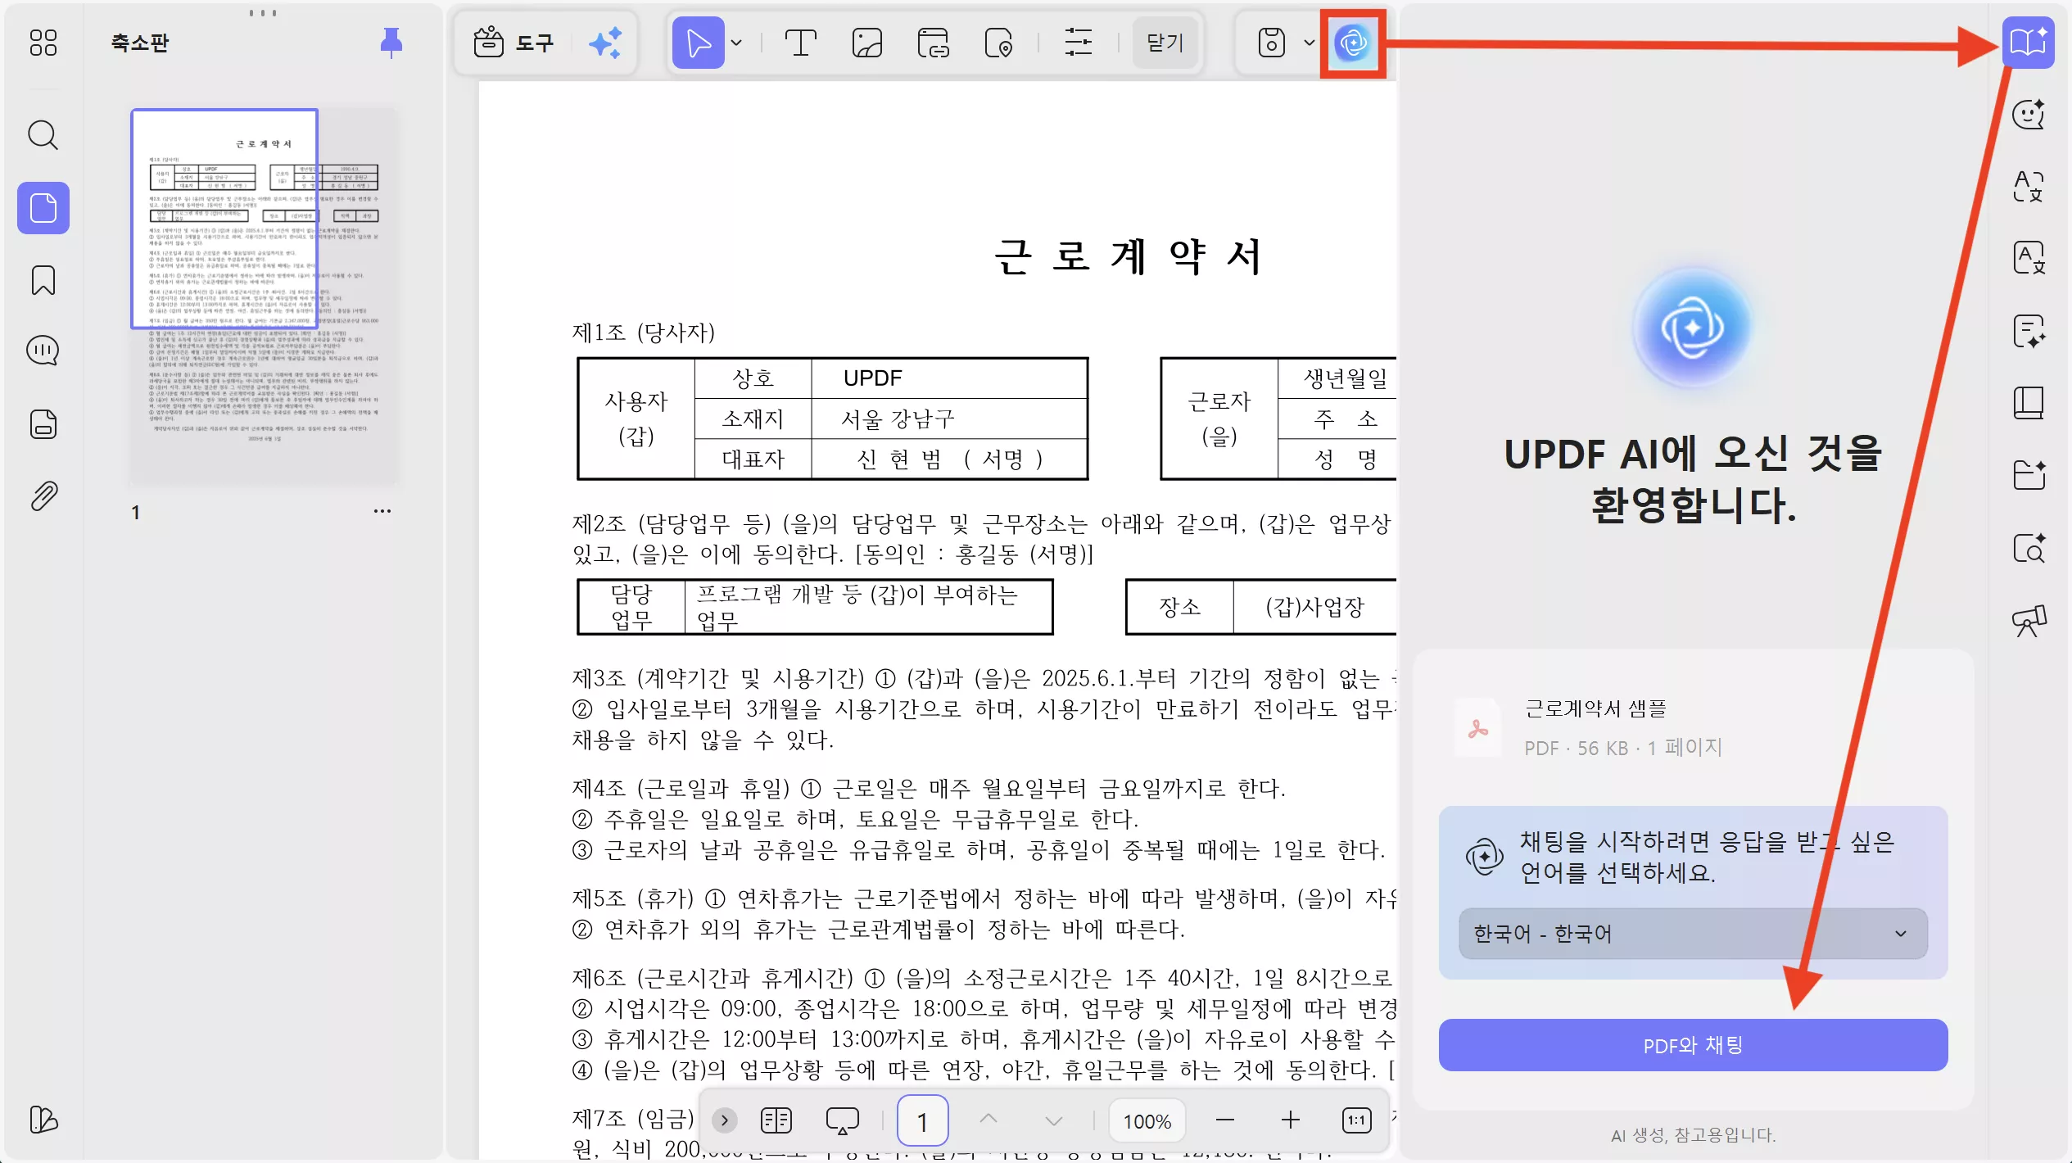This screenshot has height=1163, width=2072.
Task: Click the 100% zoom level control
Action: (x=1146, y=1120)
